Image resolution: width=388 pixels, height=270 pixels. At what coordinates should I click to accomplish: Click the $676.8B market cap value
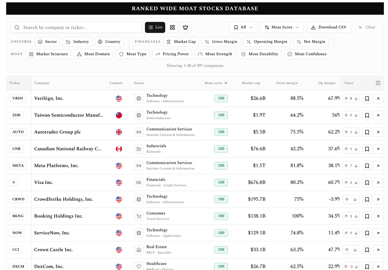point(257,183)
